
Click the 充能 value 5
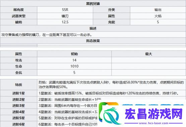(158, 22)
